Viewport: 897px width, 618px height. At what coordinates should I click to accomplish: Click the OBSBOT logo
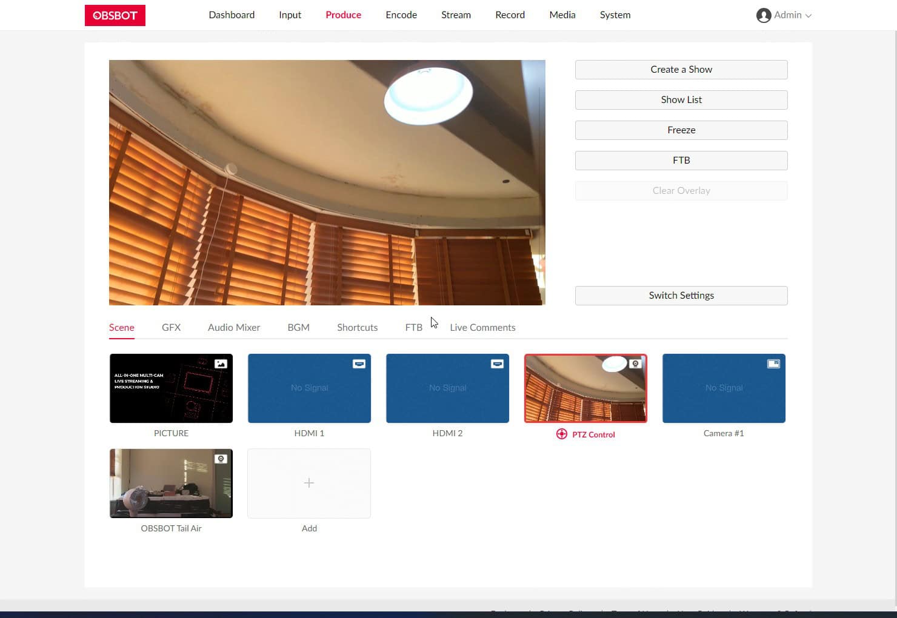[115, 16]
